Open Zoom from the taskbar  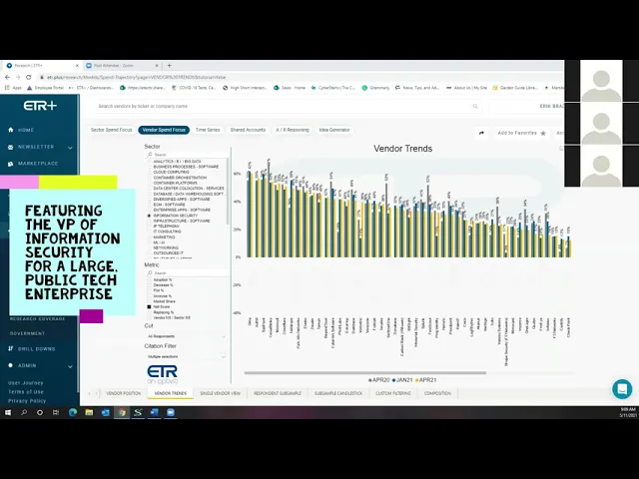pos(171,412)
